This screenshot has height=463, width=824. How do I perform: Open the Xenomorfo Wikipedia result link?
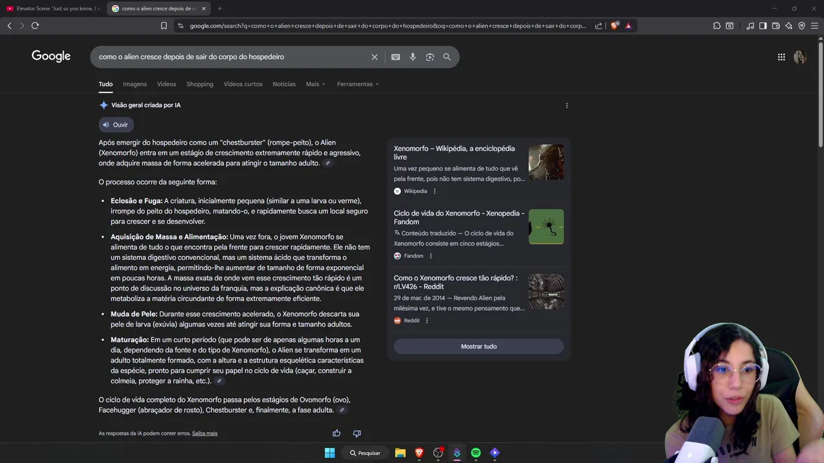tap(454, 152)
